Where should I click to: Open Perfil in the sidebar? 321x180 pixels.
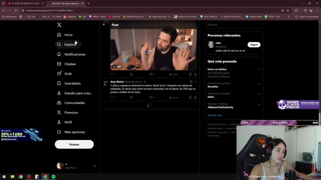(x=65, y=122)
